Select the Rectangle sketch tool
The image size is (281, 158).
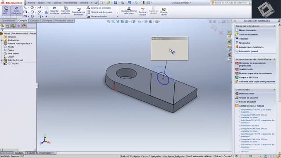point(25,12)
